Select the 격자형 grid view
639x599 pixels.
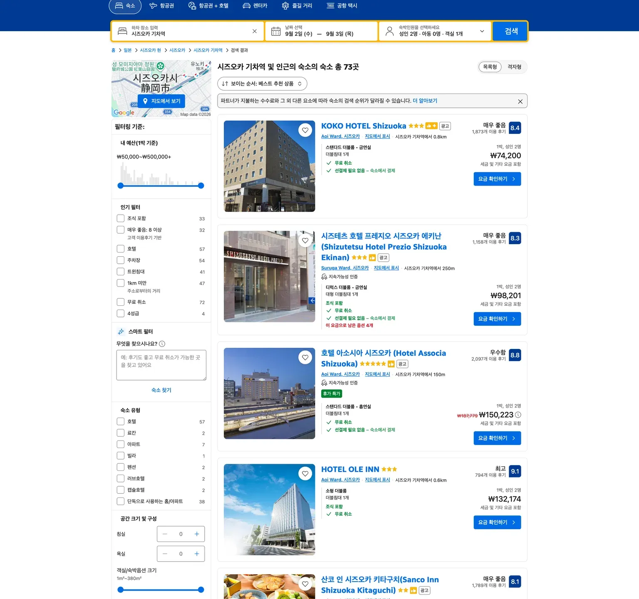(514, 67)
